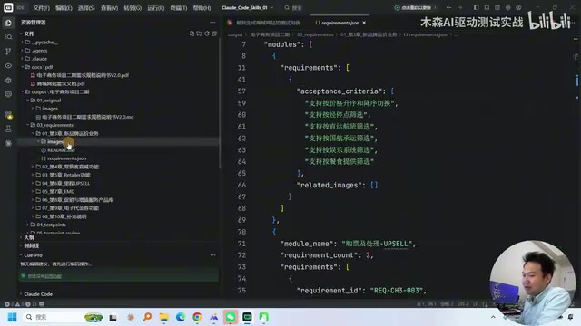Open the flask Testing icon in activity bar
This screenshot has width=581, height=326.
tap(8, 129)
